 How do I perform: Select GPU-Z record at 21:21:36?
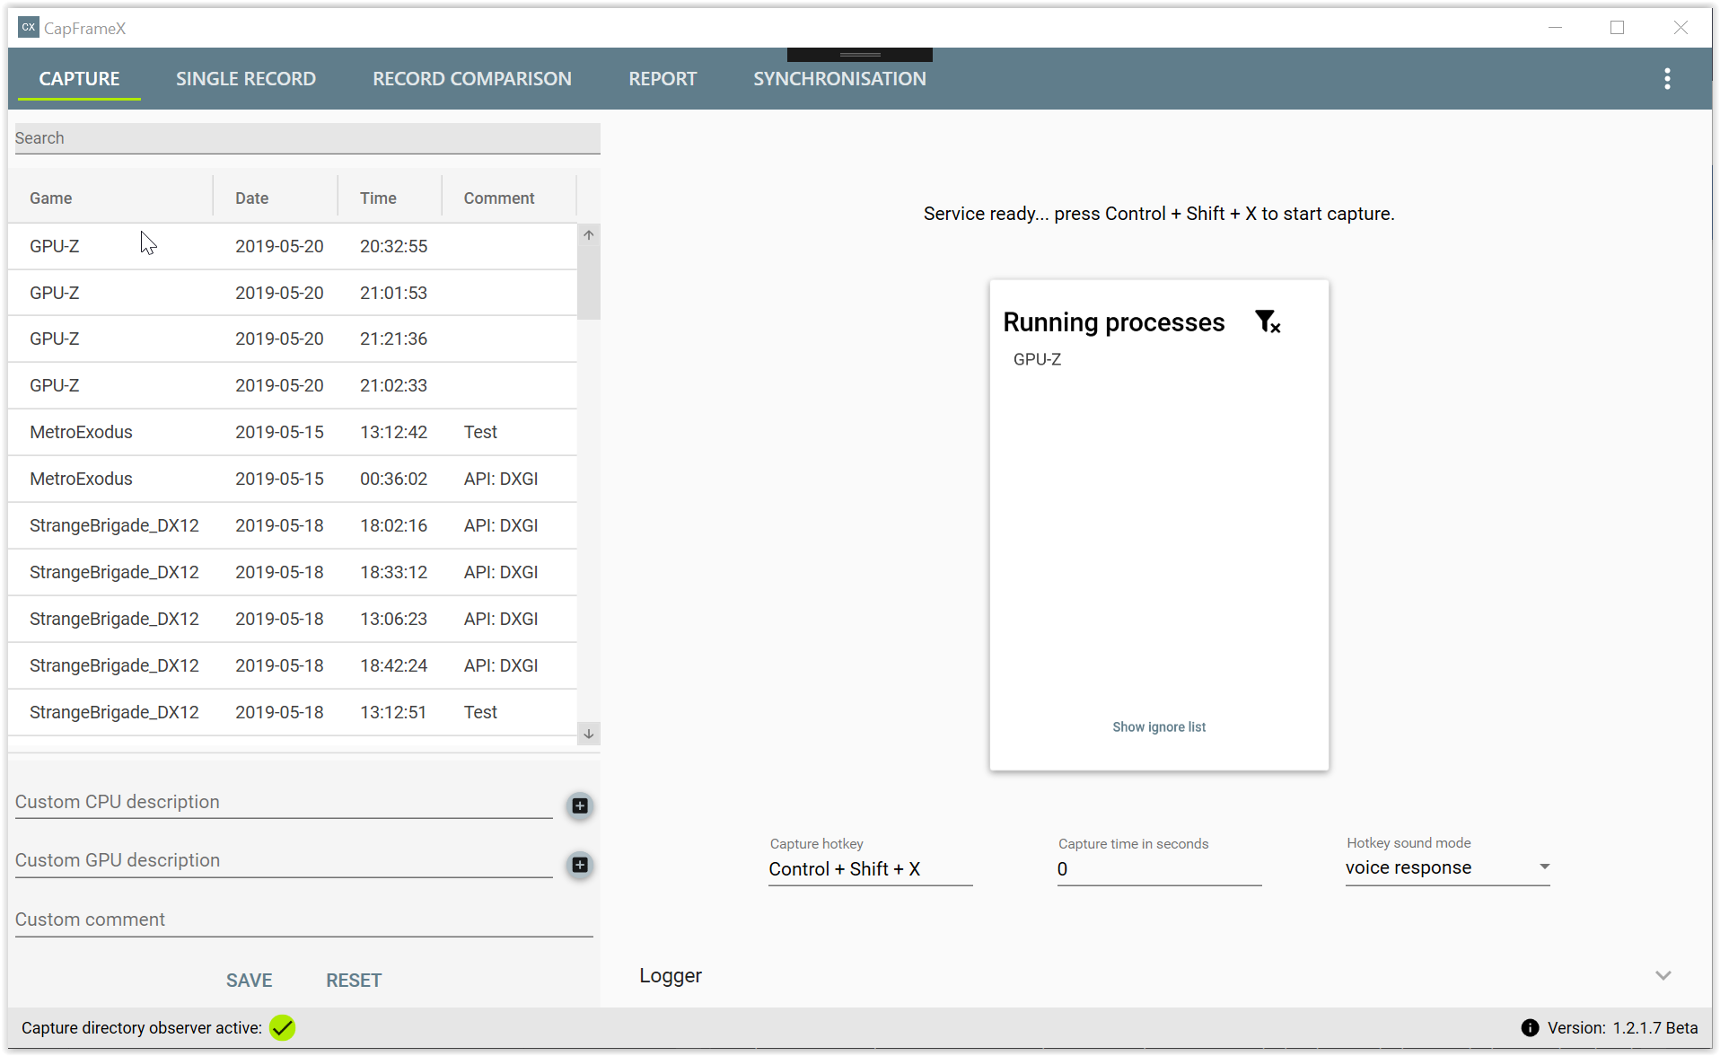[293, 339]
